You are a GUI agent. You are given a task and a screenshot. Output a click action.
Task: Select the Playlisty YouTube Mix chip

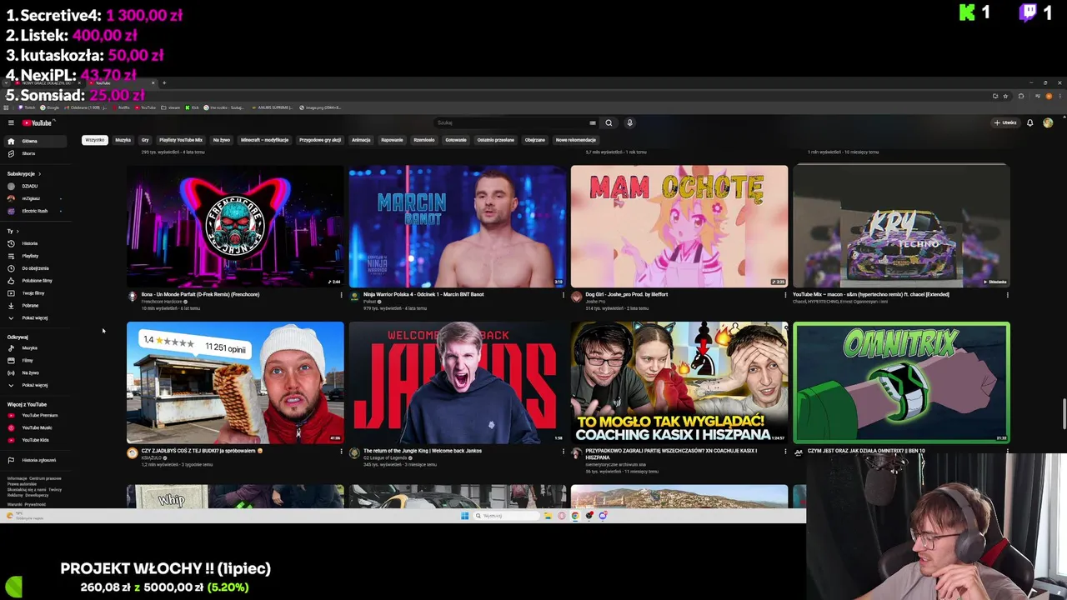pos(181,140)
